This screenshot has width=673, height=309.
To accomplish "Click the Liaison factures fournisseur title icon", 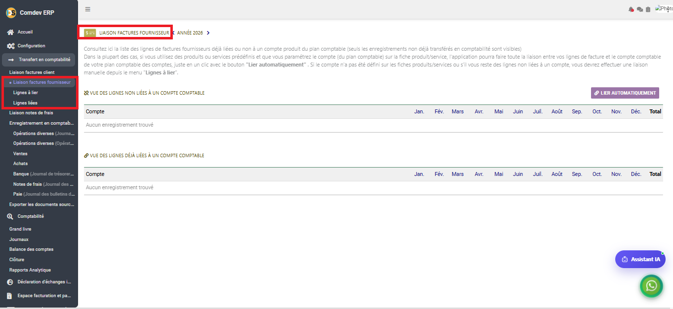I will 90,33.
